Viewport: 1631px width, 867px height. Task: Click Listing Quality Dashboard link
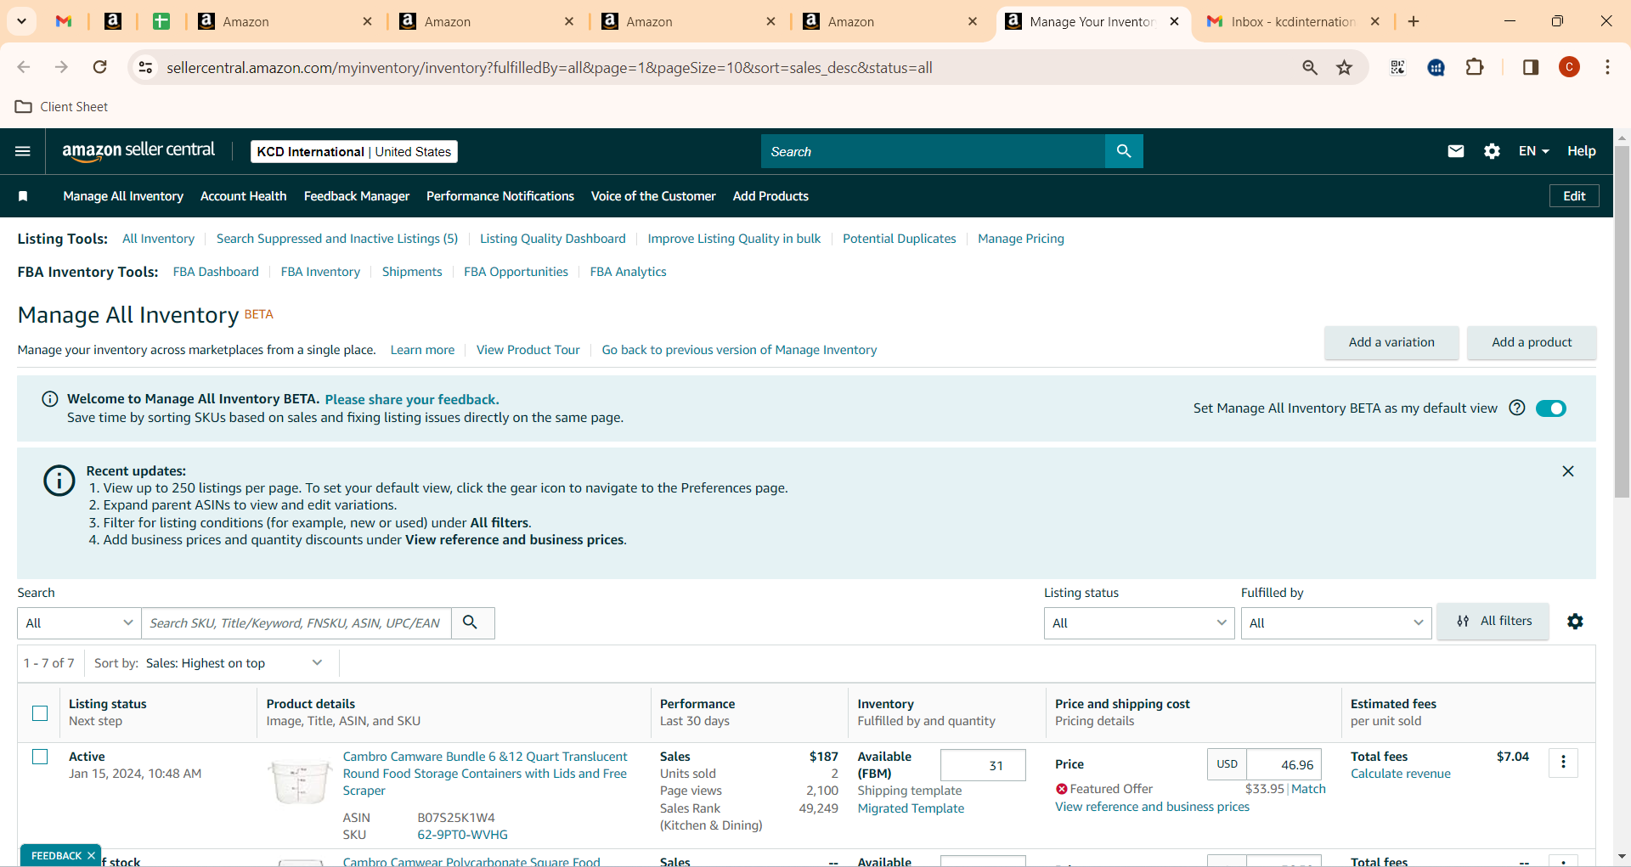pos(553,239)
